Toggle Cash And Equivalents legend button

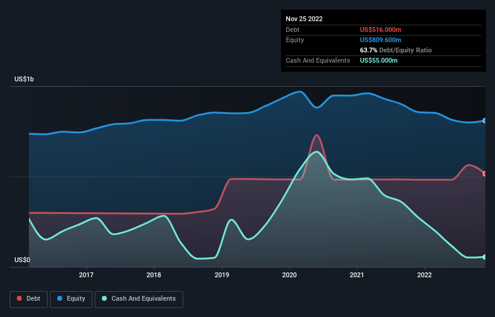tap(139, 299)
